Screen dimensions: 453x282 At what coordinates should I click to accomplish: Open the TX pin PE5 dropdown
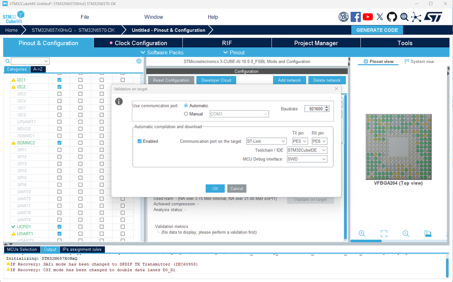click(x=300, y=141)
